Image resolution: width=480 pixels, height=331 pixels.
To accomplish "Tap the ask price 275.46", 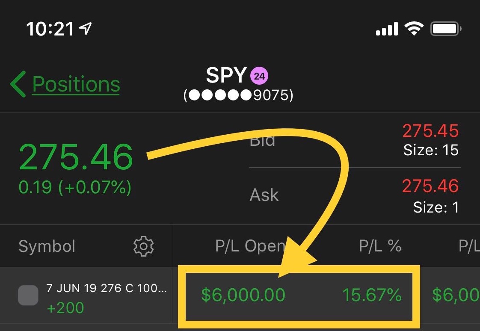I will 430,186.
